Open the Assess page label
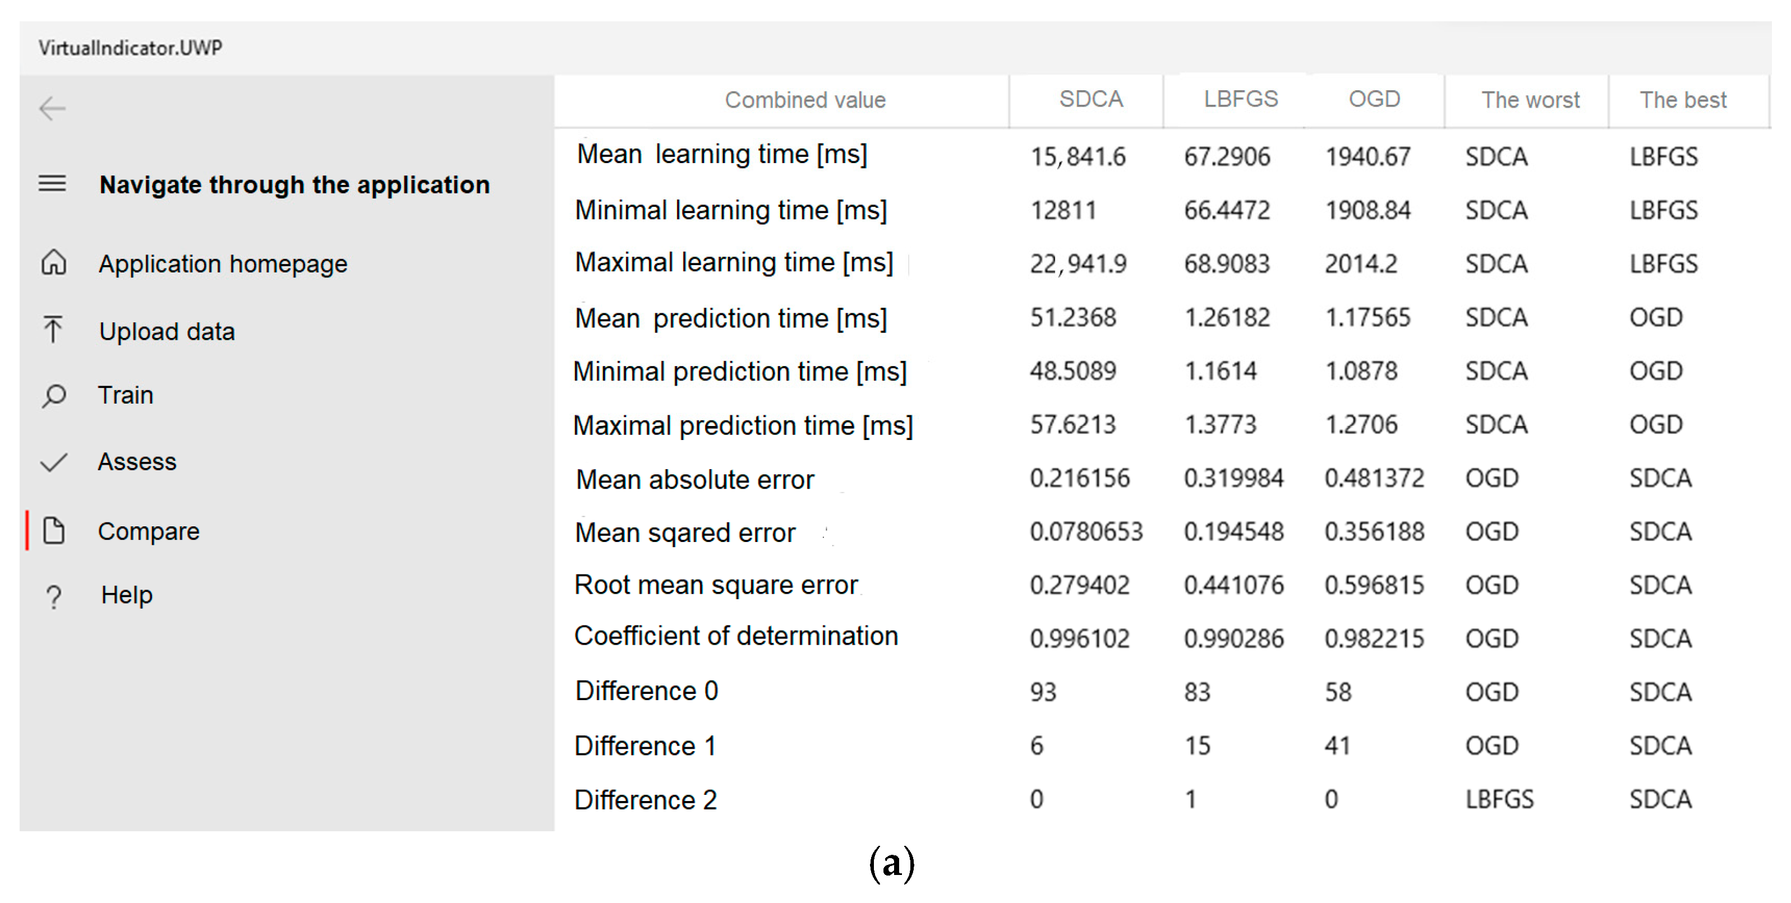Viewport: 1791px width, 903px height. pyautogui.click(x=137, y=461)
